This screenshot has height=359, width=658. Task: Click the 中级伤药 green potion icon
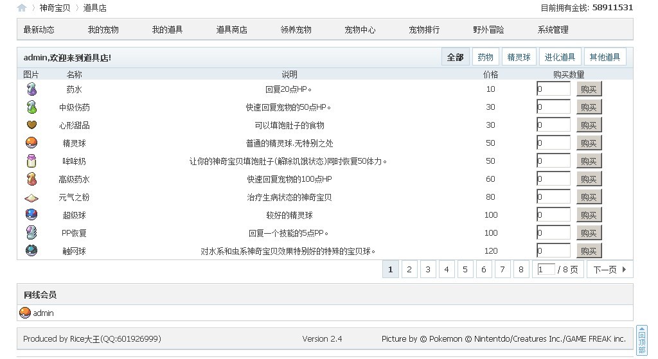pyautogui.click(x=31, y=107)
